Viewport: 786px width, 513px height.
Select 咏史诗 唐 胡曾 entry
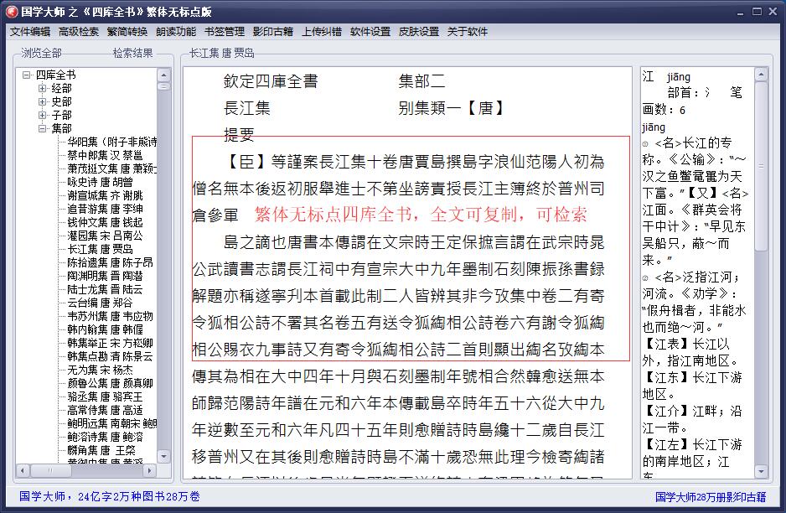pyautogui.click(x=101, y=182)
